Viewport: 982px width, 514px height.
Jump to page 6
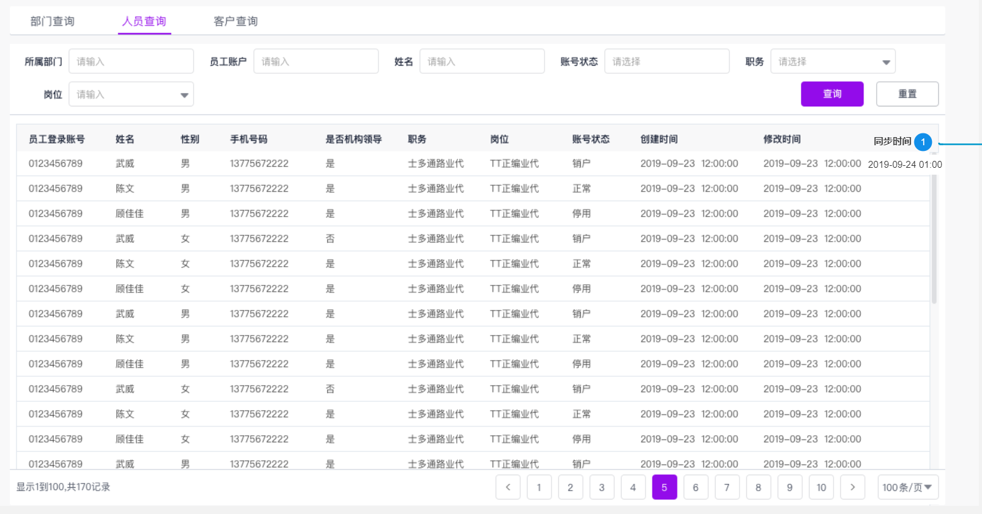click(696, 487)
